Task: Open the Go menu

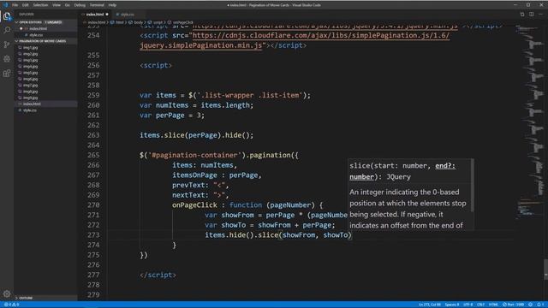Action: pyautogui.click(x=68, y=5)
